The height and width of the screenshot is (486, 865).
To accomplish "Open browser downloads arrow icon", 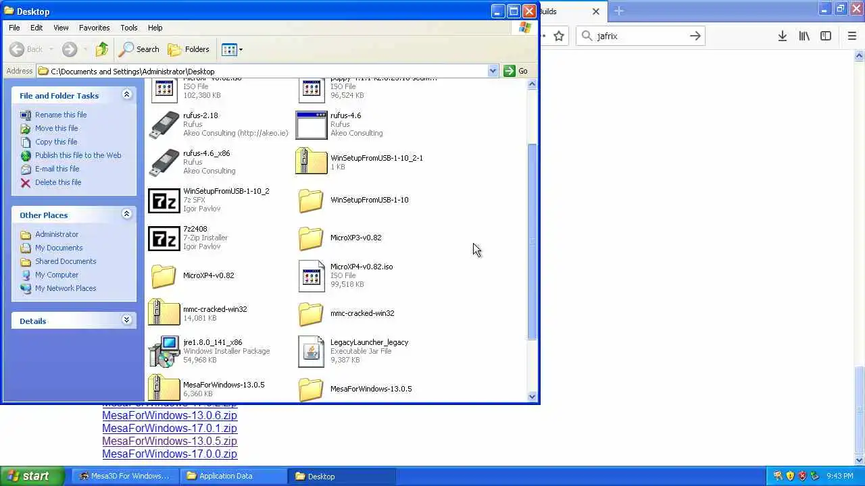I will pos(783,36).
